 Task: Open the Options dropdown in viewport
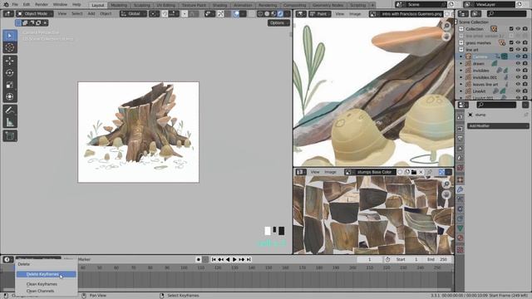coord(278,22)
